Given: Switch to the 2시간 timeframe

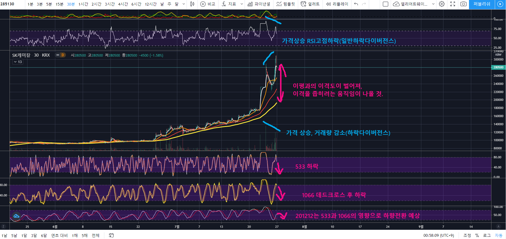Looking at the screenshot, I should (96, 4).
